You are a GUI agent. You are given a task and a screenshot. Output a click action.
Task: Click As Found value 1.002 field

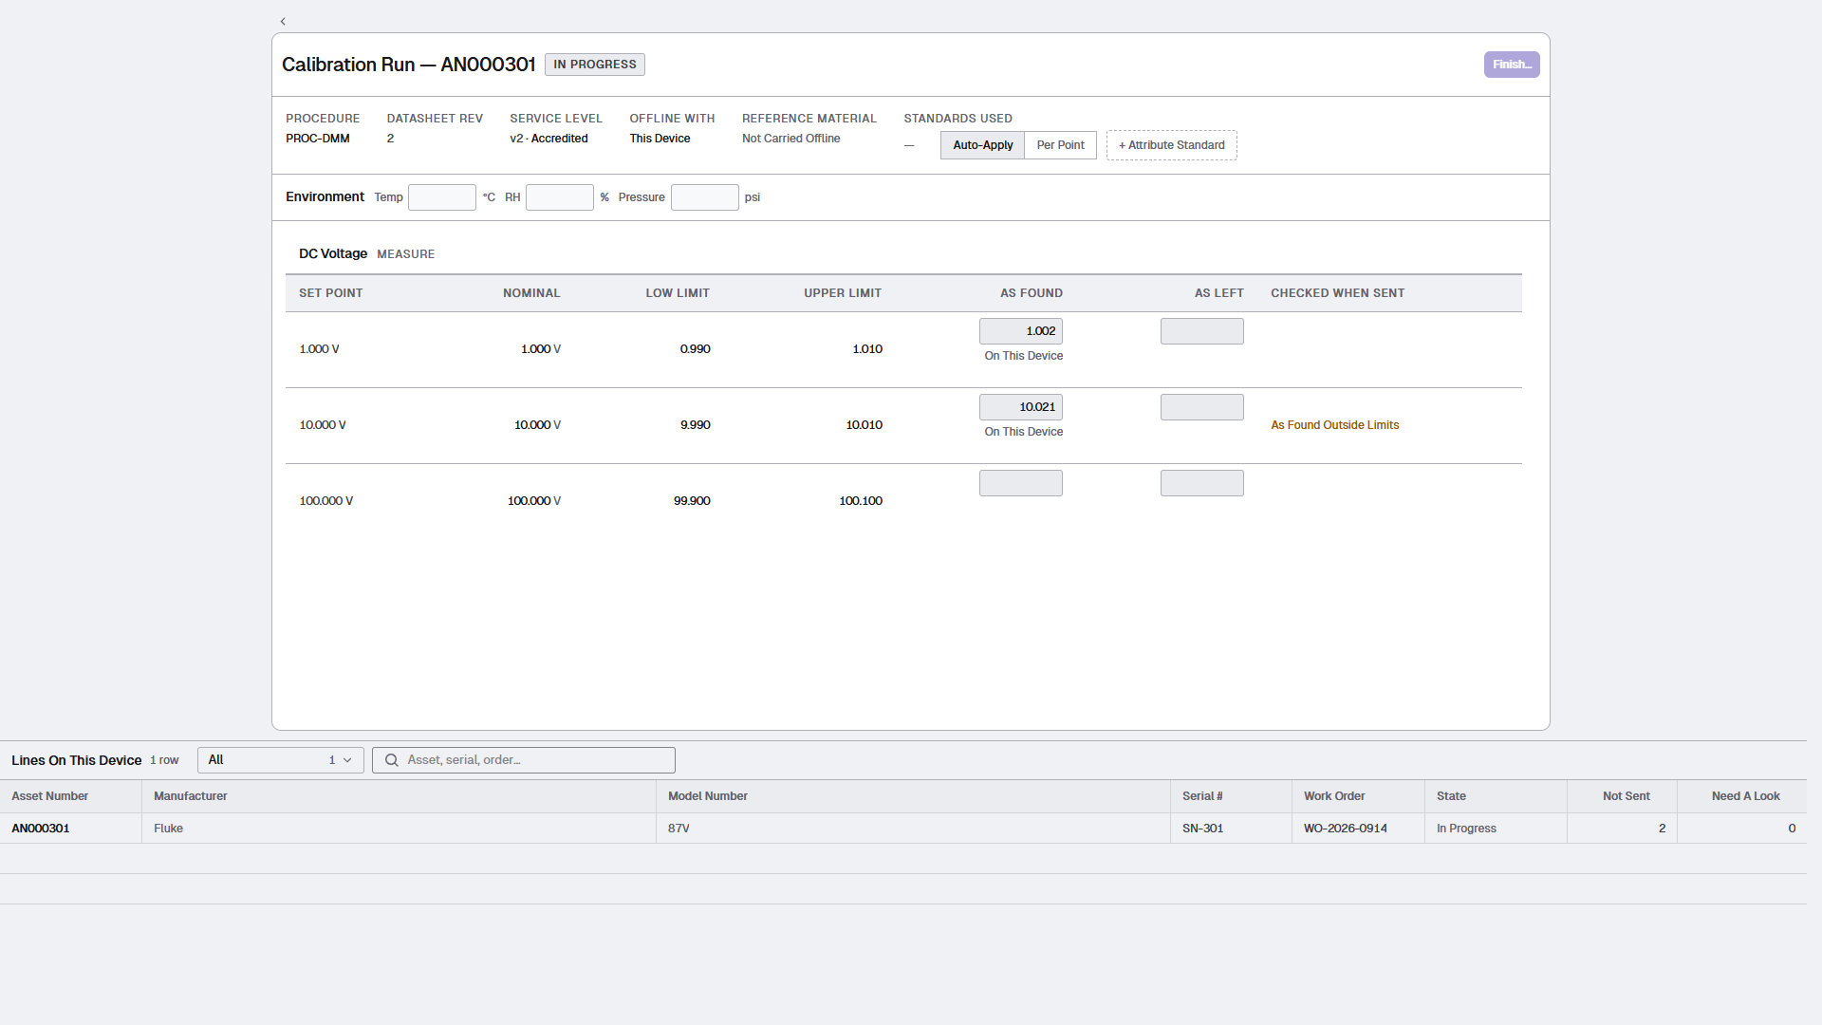[1021, 331]
